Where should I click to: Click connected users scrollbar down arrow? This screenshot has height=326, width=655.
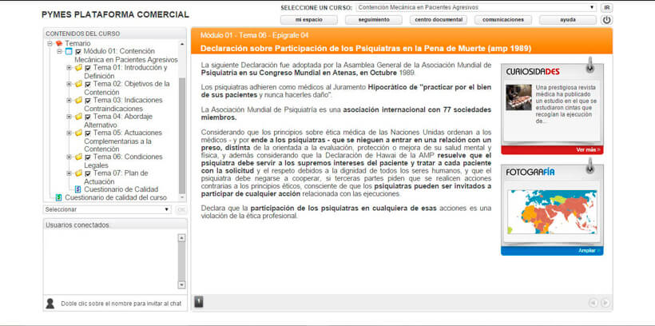tap(181, 284)
